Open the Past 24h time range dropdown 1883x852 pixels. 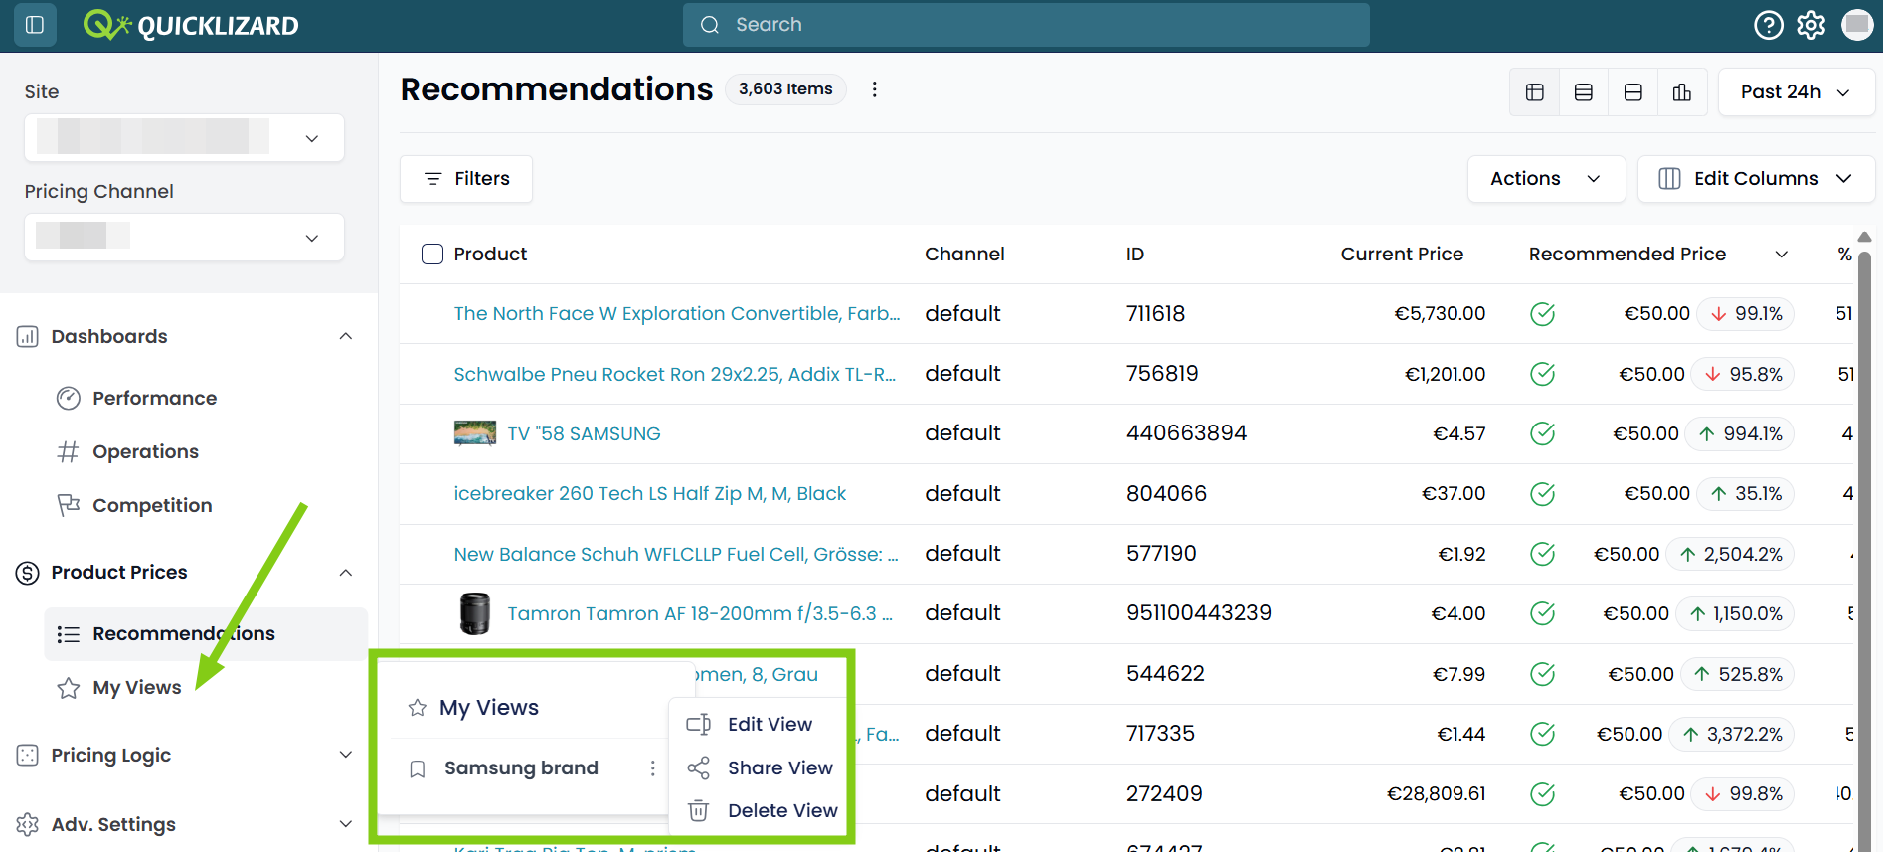[x=1796, y=92]
